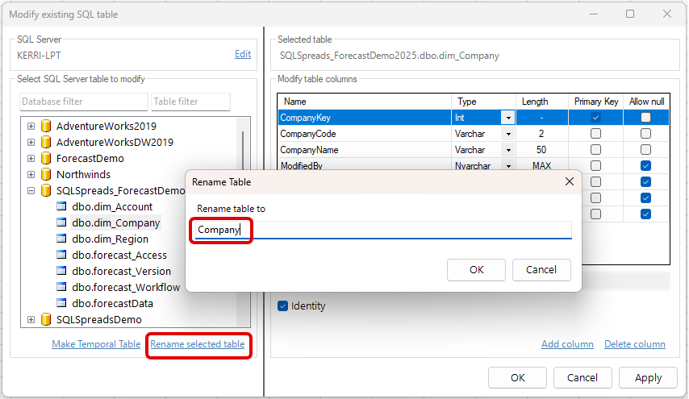Screen dimensions: 689x399
Task: Open the Type dropdown for CompanyCode
Action: pos(508,134)
